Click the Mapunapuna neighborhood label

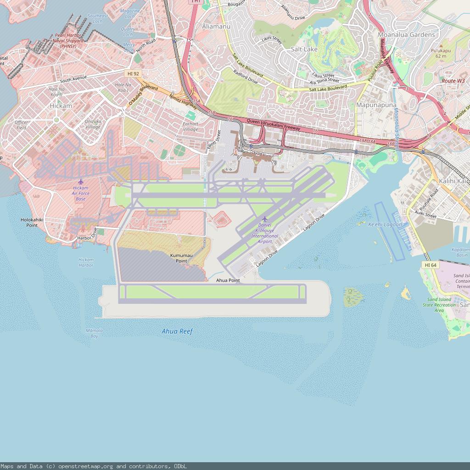point(376,105)
